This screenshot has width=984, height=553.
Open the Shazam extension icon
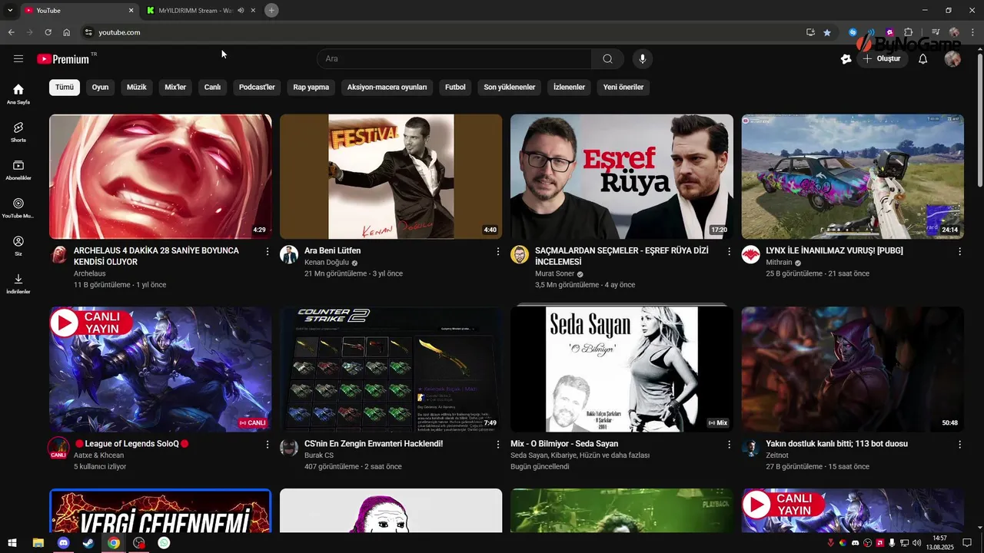point(853,32)
